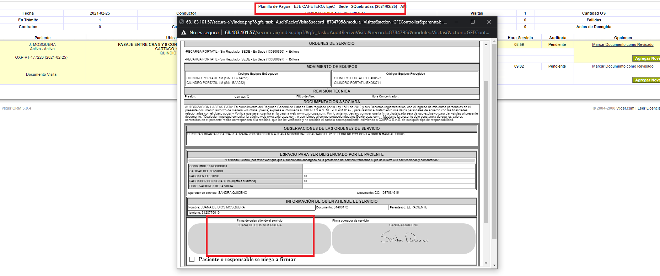Click the 'Pendiente' status in the 09:02 row
The width and height of the screenshot is (660, 276).
[557, 66]
